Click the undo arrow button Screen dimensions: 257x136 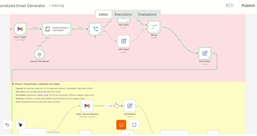(x=7, y=125)
